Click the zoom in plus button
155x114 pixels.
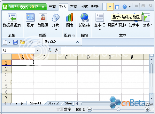click(147, 110)
